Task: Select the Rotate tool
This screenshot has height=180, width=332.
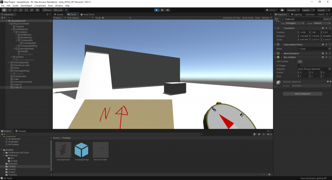Action: (x=15, y=10)
